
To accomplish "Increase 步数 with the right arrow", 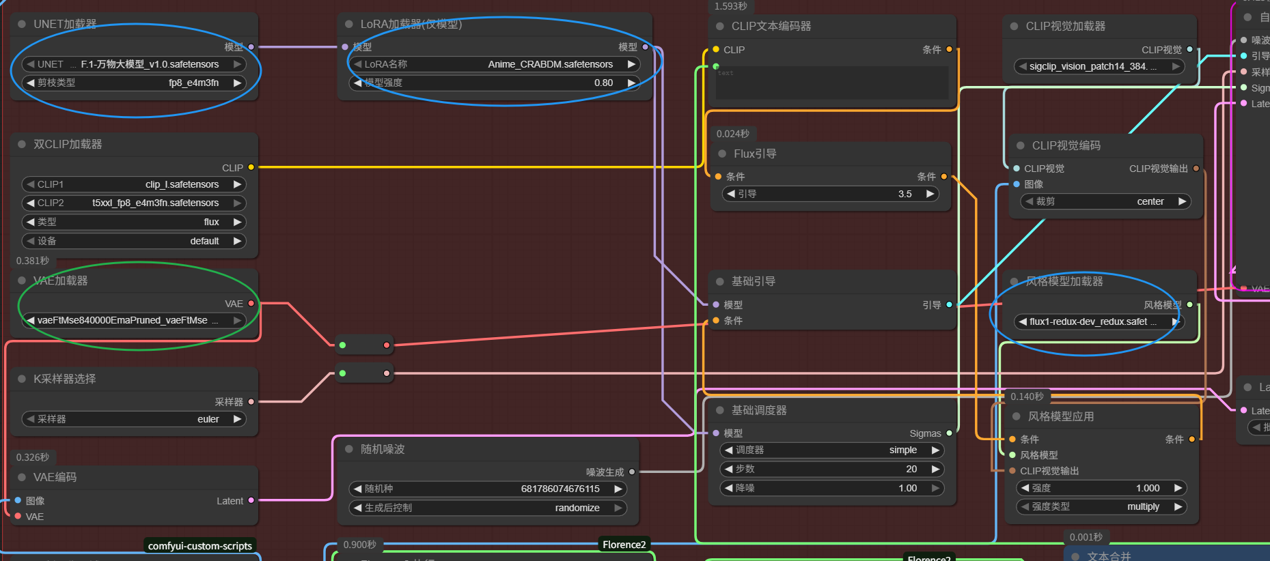I will (935, 469).
